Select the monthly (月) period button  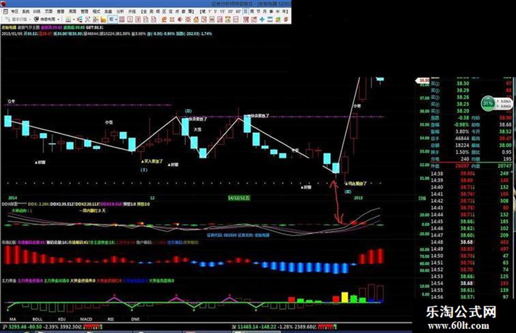point(265,11)
